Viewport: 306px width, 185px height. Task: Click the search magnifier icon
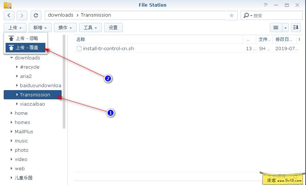click(246, 16)
